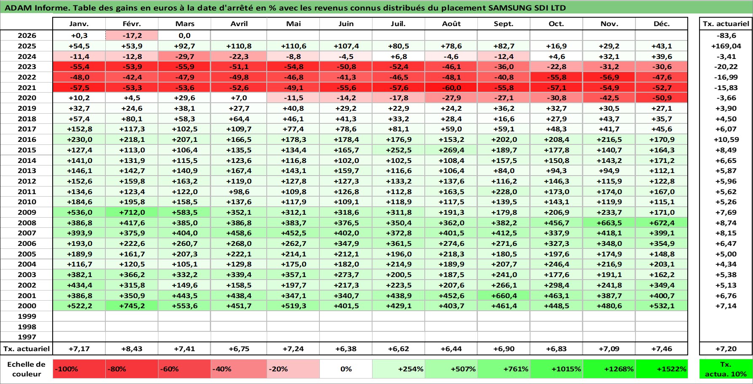Click the +7,46 December actuarial rate
Image resolution: width=753 pixels, height=384 pixels.
(x=662, y=349)
